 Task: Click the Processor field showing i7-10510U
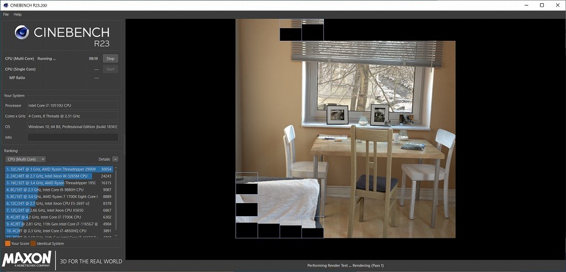pyautogui.click(x=73, y=105)
